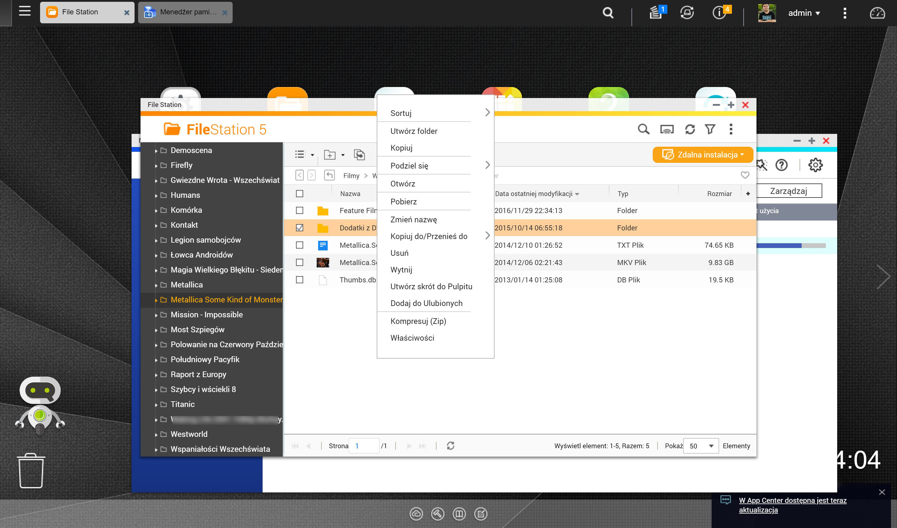The width and height of the screenshot is (897, 528).
Task: Click the create folder toolbar icon
Action: [x=329, y=155]
